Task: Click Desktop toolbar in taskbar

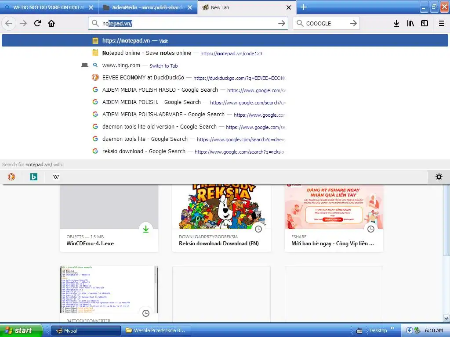Action: (x=378, y=330)
